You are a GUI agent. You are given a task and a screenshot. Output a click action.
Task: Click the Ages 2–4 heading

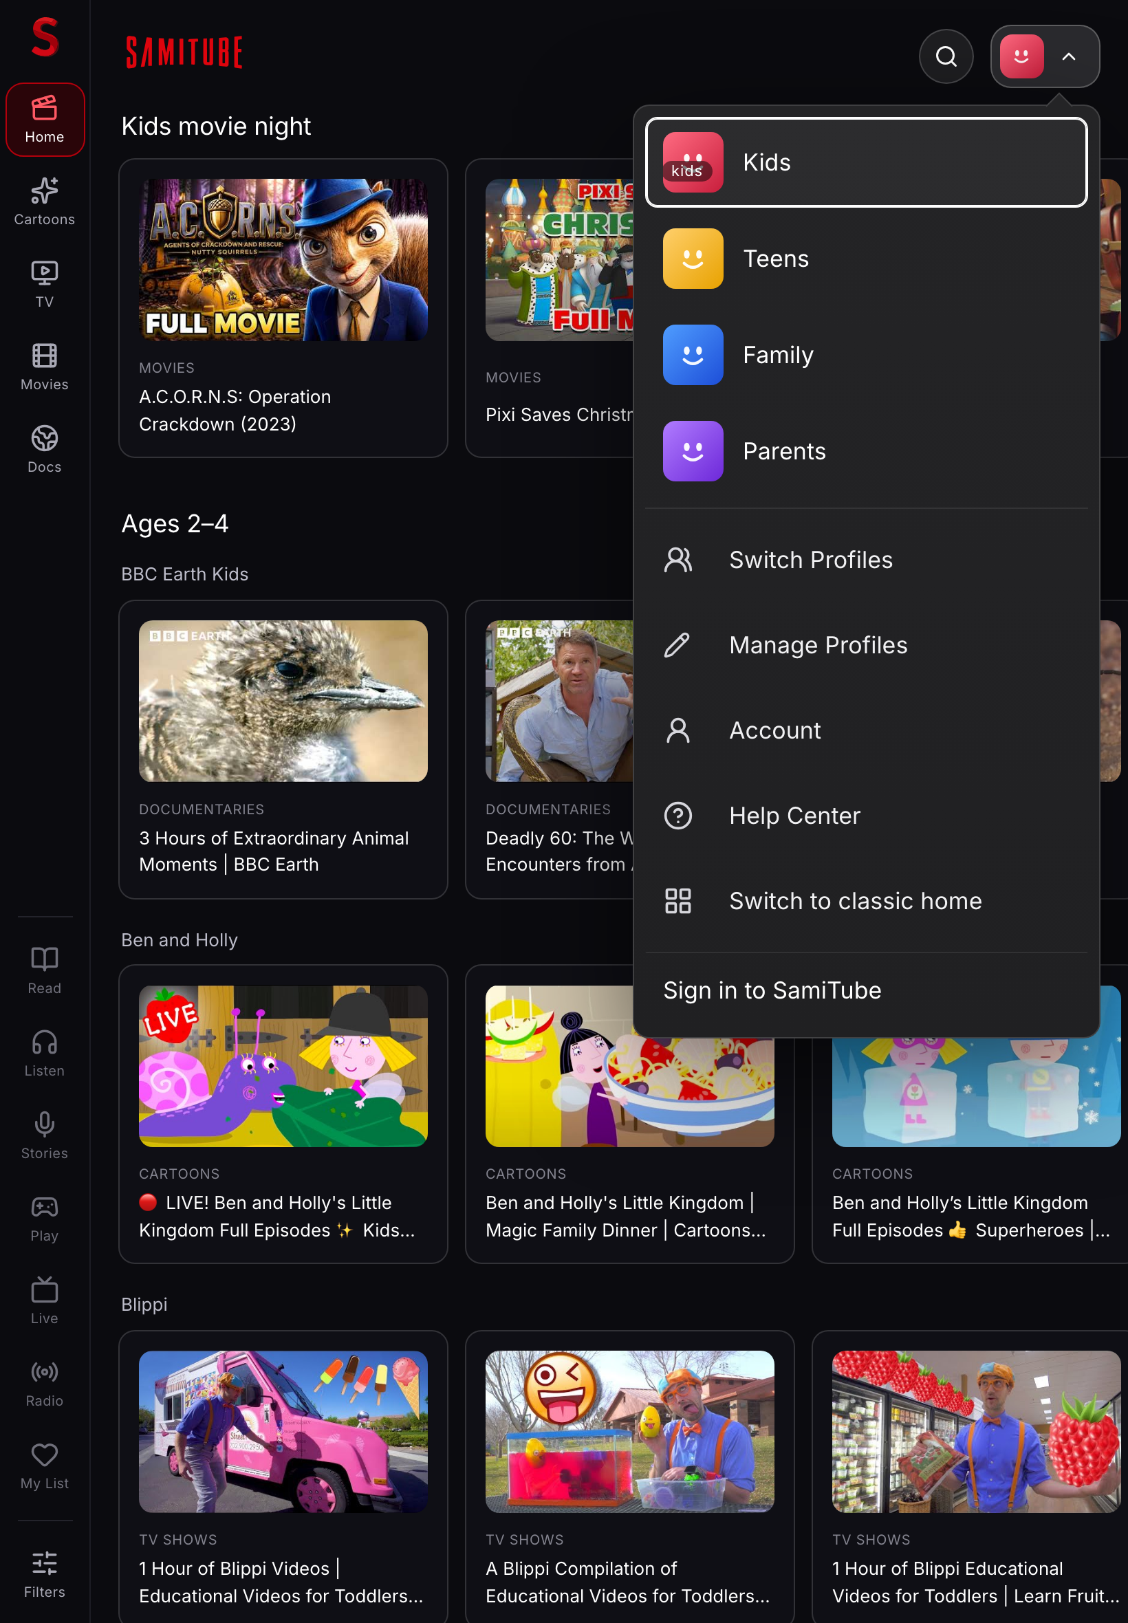tap(175, 523)
